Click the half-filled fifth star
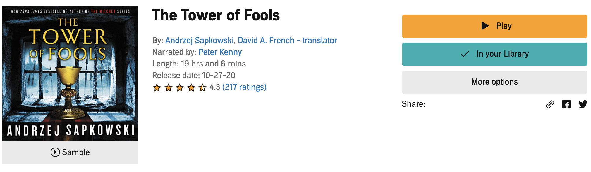Image resolution: width=591 pixels, height=172 pixels. 202,87
